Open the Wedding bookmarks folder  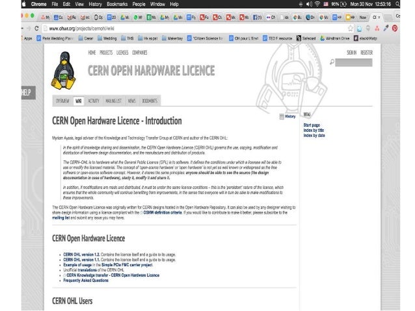[107, 38]
